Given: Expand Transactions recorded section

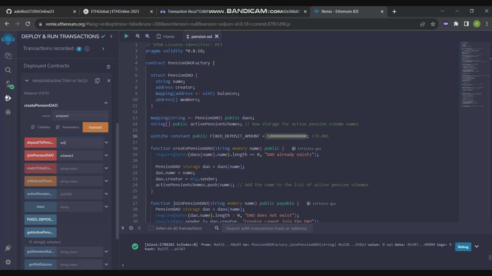Looking at the screenshot, I should 103,49.
